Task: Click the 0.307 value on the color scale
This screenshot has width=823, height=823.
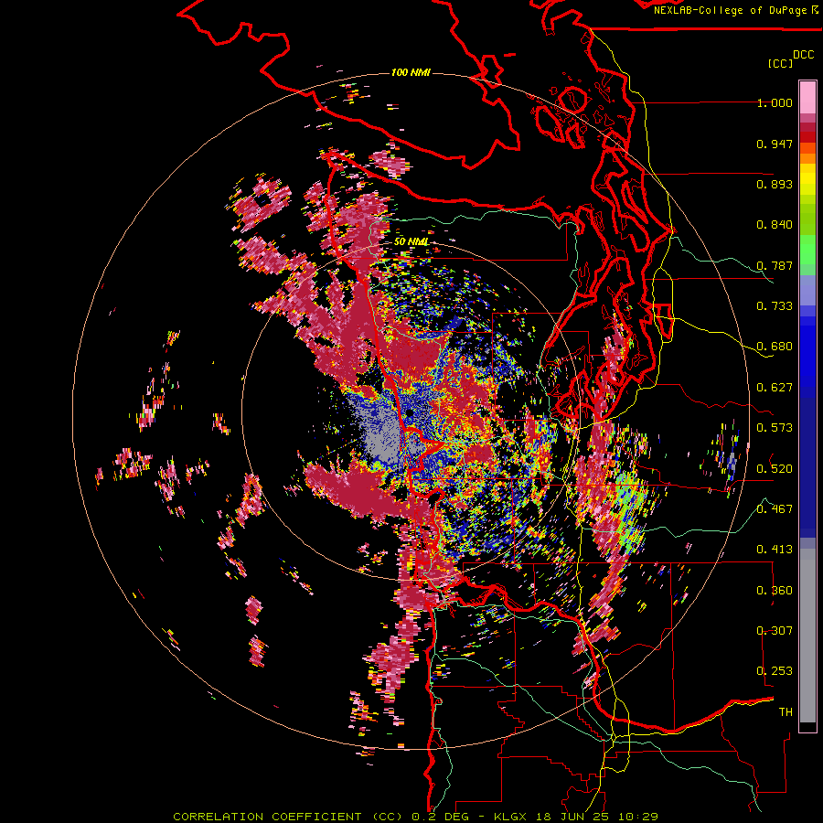Action: [x=775, y=630]
